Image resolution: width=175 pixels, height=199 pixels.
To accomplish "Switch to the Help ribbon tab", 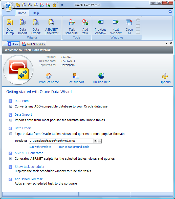I will click(x=36, y=13).
